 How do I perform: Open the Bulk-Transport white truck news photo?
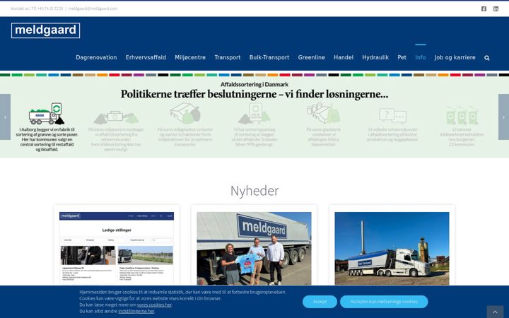[x=392, y=249]
